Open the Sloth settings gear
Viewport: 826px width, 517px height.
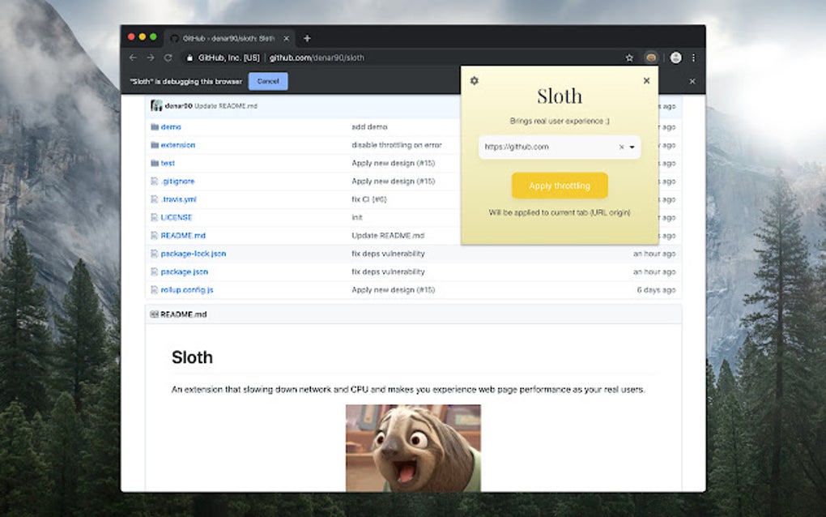(x=474, y=81)
